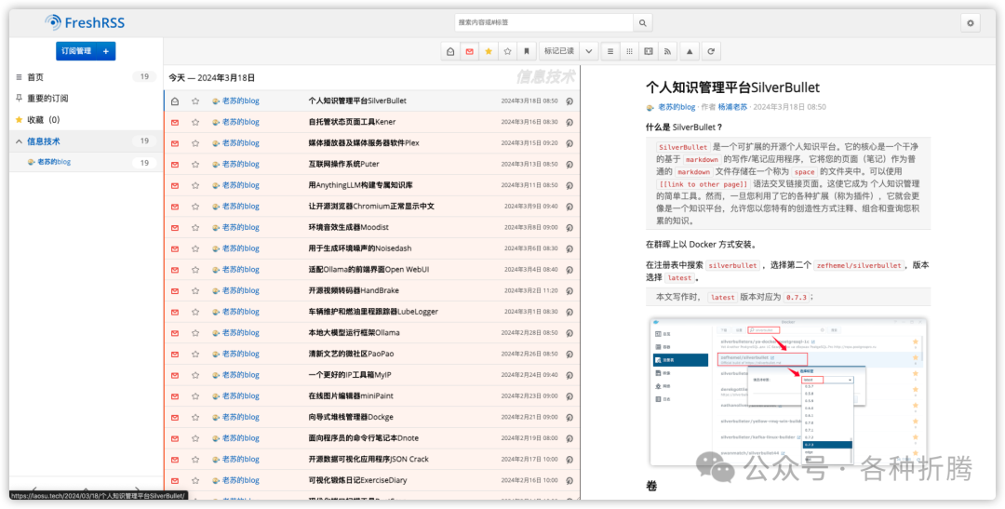This screenshot has width=1005, height=509.
Task: Click the bookmark icon in the toolbar
Action: point(526,51)
